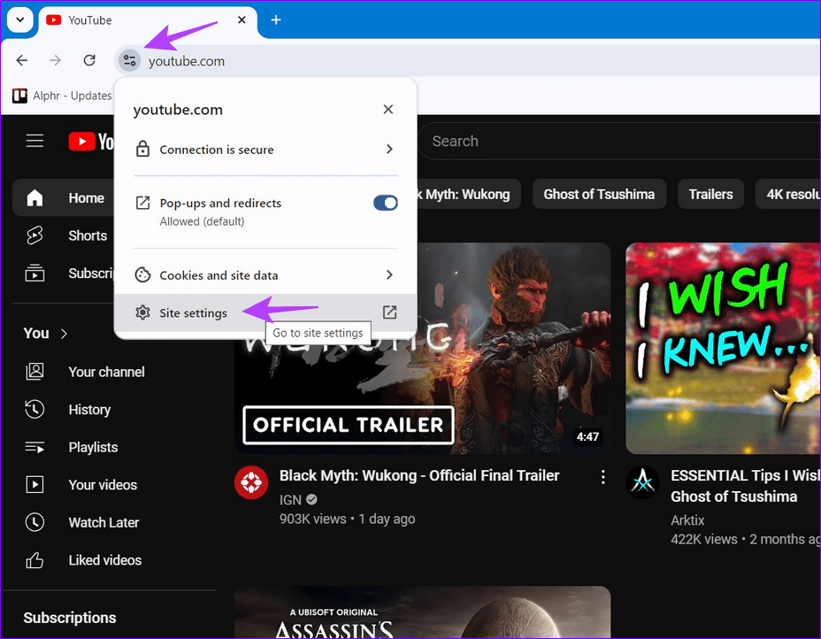
Task: Open Subscriptions in sidebar
Action: 64,273
